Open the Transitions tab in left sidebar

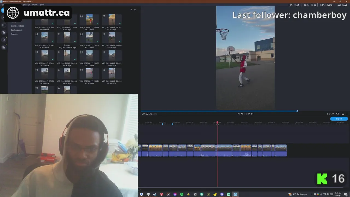click(x=4, y=25)
